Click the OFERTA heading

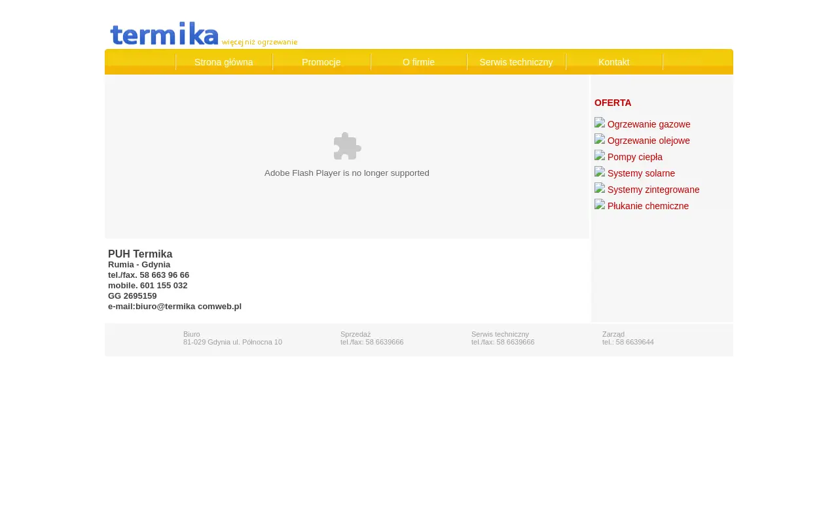point(613,103)
